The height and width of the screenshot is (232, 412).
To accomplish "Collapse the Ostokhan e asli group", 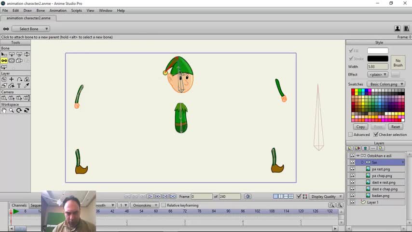I will 358,156.
